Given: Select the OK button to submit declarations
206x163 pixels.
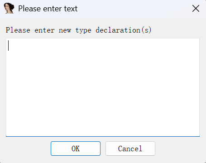Looking at the screenshot, I should [76, 149].
